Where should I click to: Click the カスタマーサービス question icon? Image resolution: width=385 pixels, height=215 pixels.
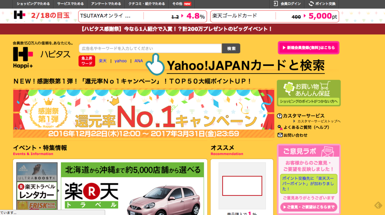[279, 116]
